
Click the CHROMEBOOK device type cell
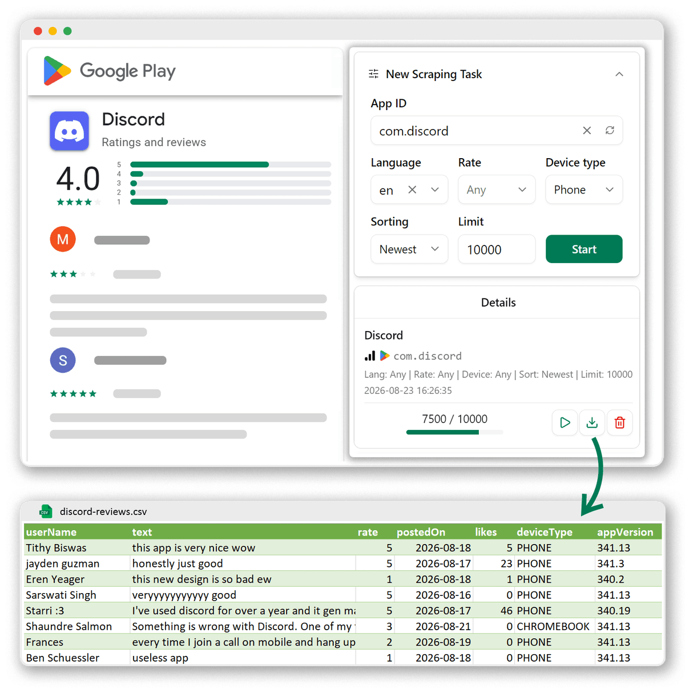pos(553,626)
